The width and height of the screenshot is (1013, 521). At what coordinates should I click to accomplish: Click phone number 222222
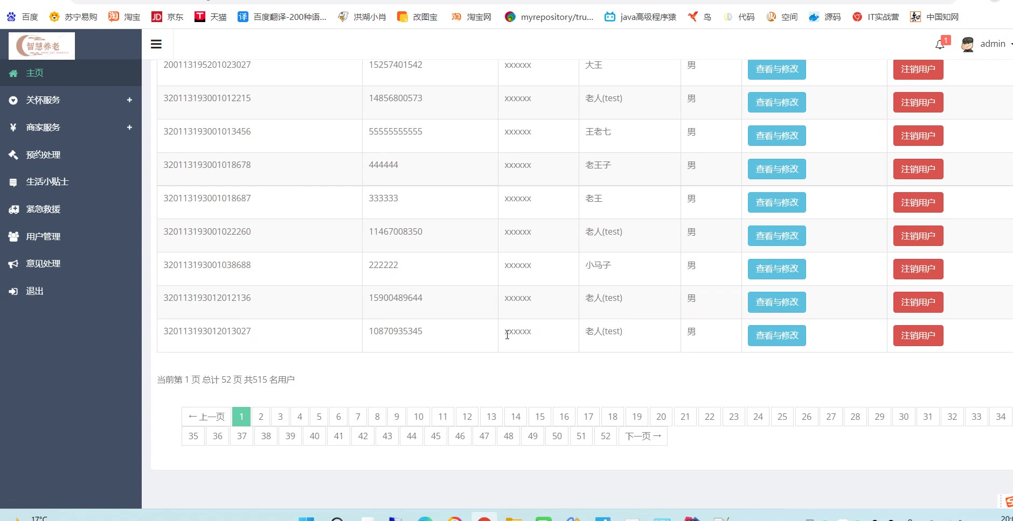(384, 265)
